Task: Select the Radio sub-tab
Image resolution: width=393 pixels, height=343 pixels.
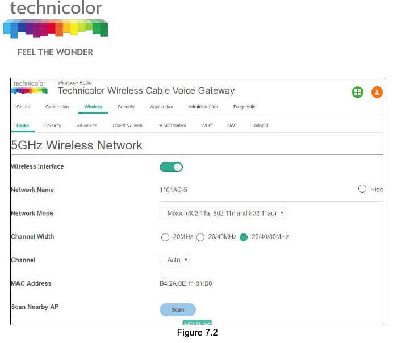Action: 23,126
